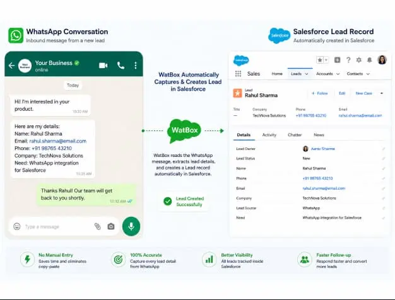
Task: Start a video call in WhatsApp chat
Action: click(103, 66)
